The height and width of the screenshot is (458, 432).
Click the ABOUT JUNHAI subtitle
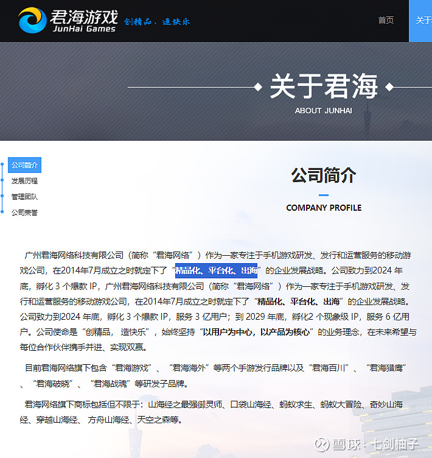click(324, 111)
